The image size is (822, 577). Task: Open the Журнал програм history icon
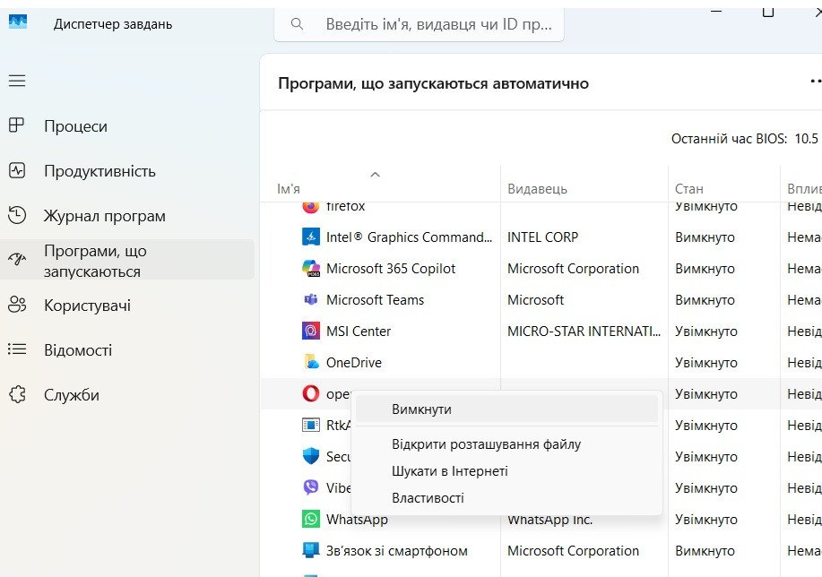click(17, 215)
